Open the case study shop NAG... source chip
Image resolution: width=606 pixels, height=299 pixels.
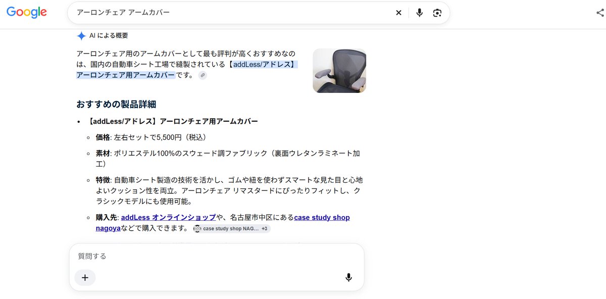tap(232, 229)
